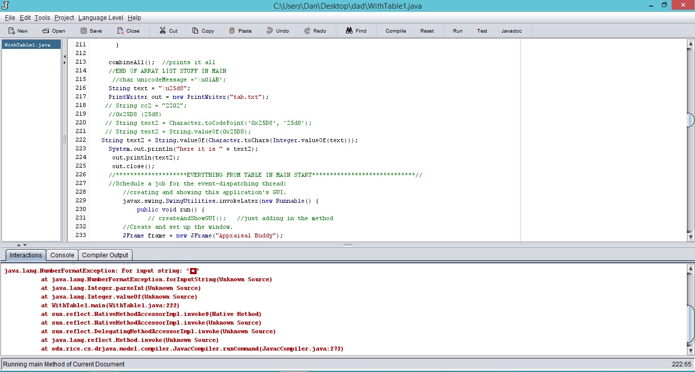Open the Project menu
This screenshot has width=695, height=372.
point(64,18)
